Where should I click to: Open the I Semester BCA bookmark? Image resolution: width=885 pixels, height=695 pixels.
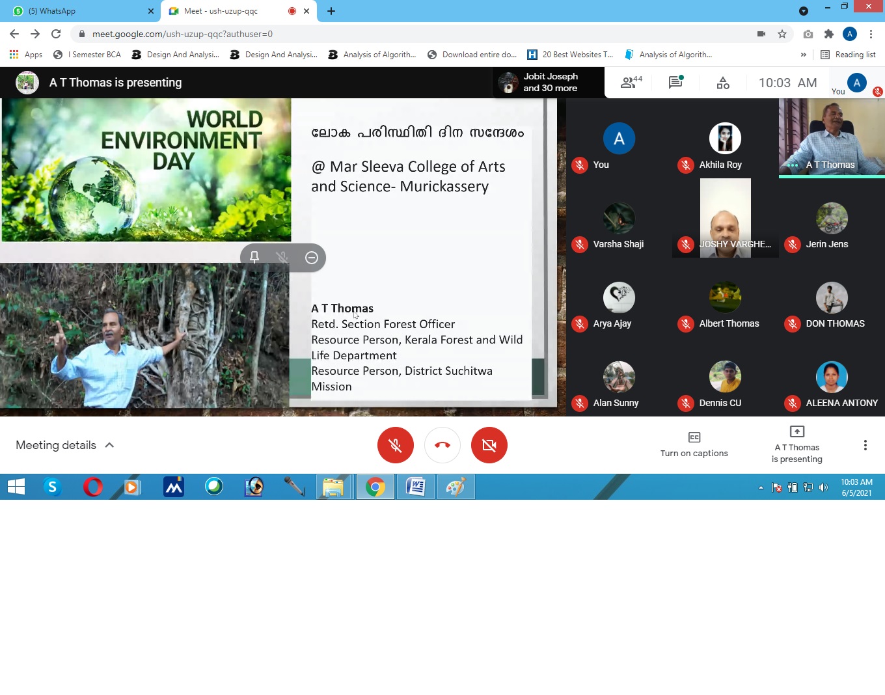tap(88, 55)
